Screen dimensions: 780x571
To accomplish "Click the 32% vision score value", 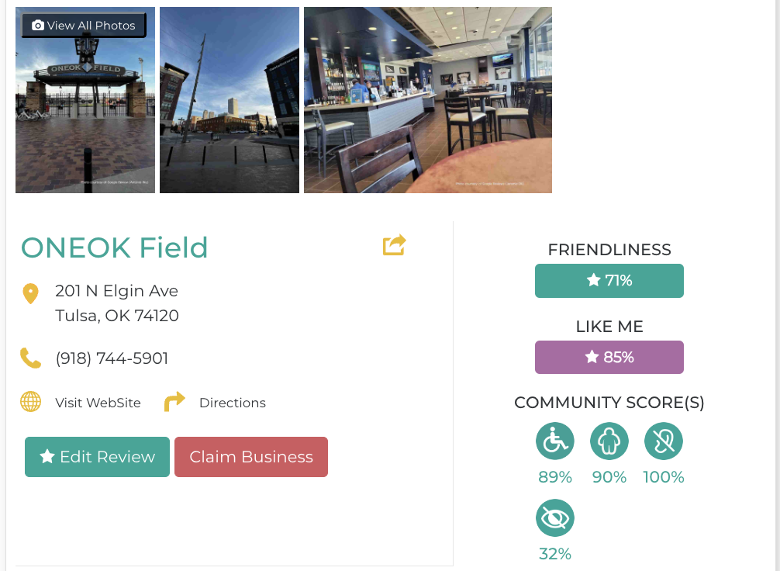I will (555, 554).
